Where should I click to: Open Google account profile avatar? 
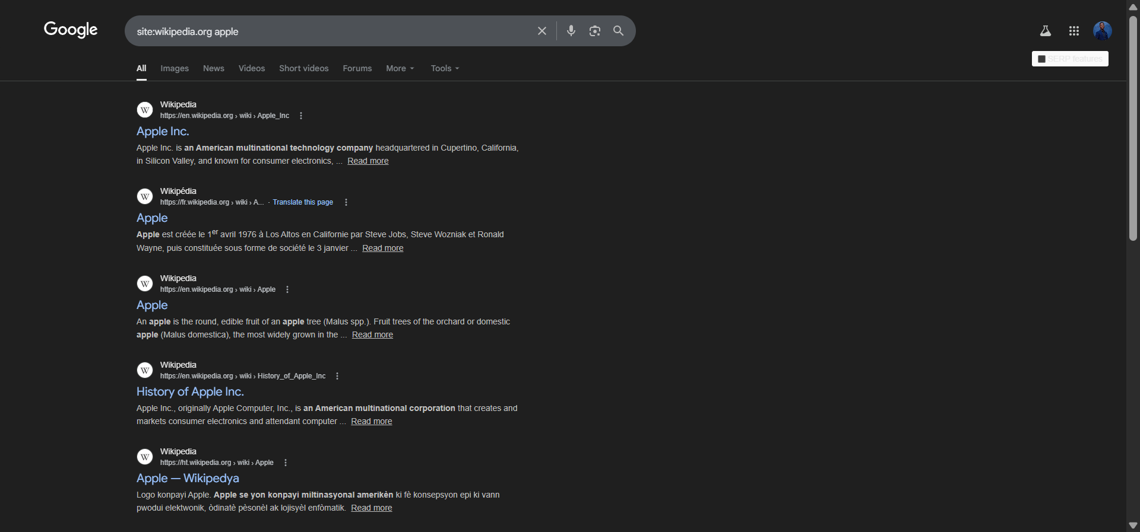pos(1103,31)
